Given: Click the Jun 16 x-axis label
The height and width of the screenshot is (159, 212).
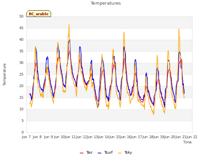Looking at the screenshot, I should coord(126,137).
